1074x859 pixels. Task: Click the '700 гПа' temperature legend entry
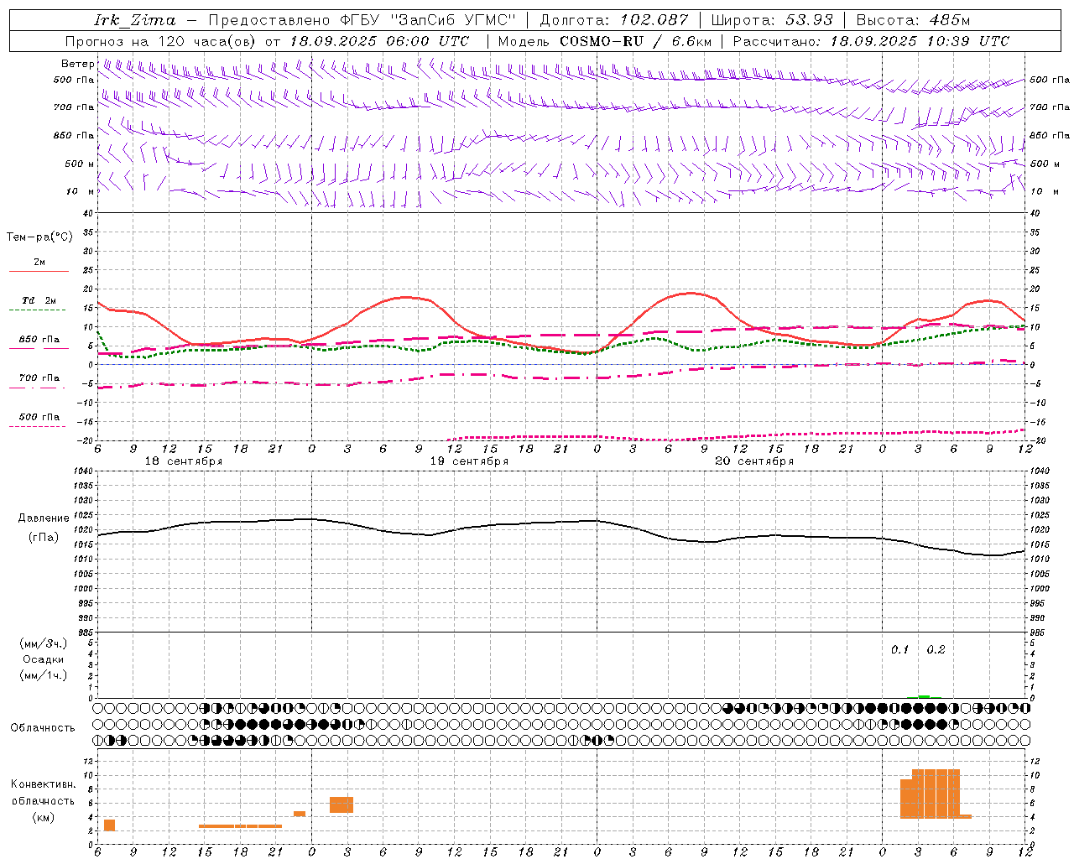(x=39, y=378)
